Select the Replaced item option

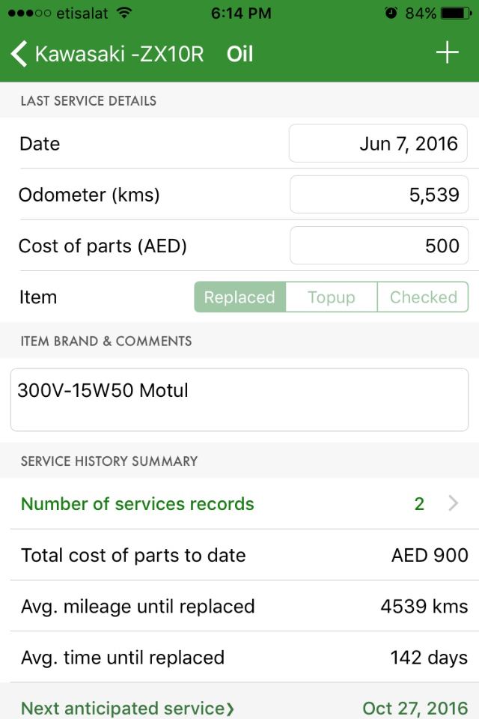239,297
